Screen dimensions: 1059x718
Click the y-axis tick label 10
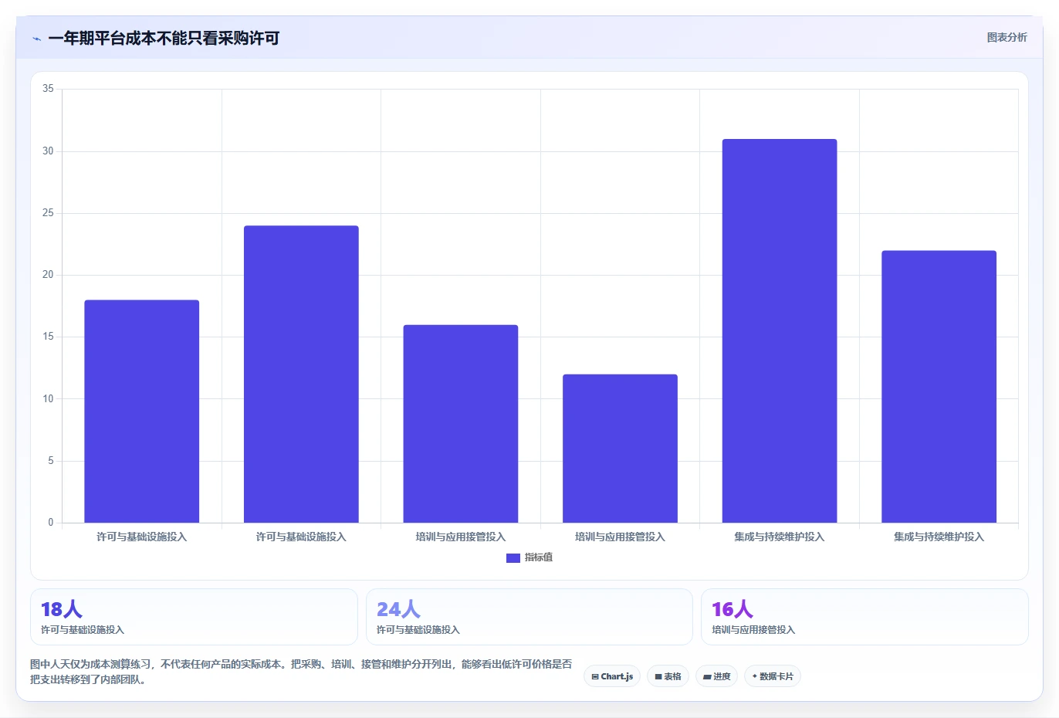click(48, 399)
